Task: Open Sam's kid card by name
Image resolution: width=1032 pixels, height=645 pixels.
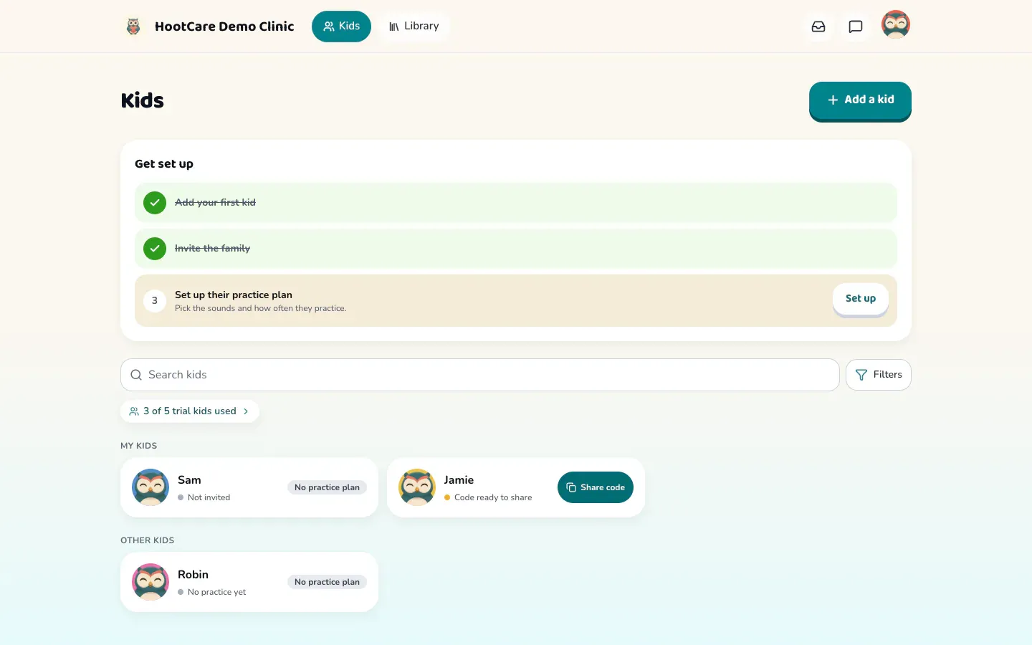Action: click(189, 480)
